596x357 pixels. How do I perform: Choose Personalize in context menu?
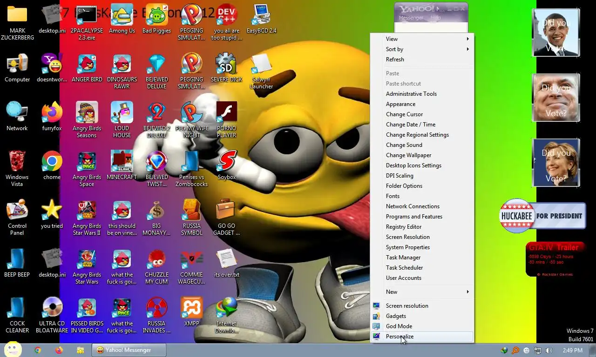(422, 337)
